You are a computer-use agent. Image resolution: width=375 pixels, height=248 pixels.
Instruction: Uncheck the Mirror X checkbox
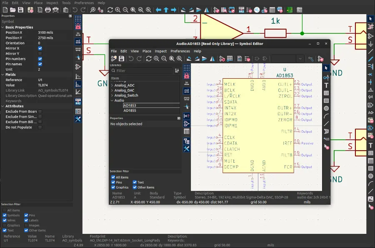tap(40, 48)
